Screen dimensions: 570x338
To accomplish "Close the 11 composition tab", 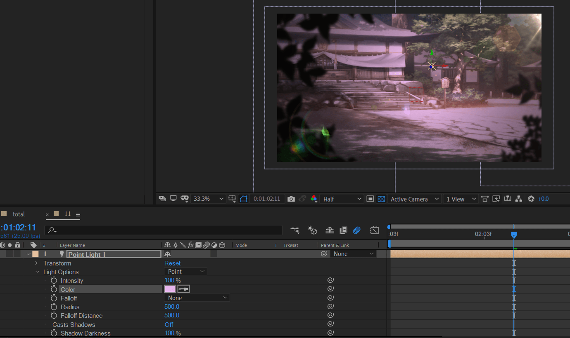I will 47,214.
